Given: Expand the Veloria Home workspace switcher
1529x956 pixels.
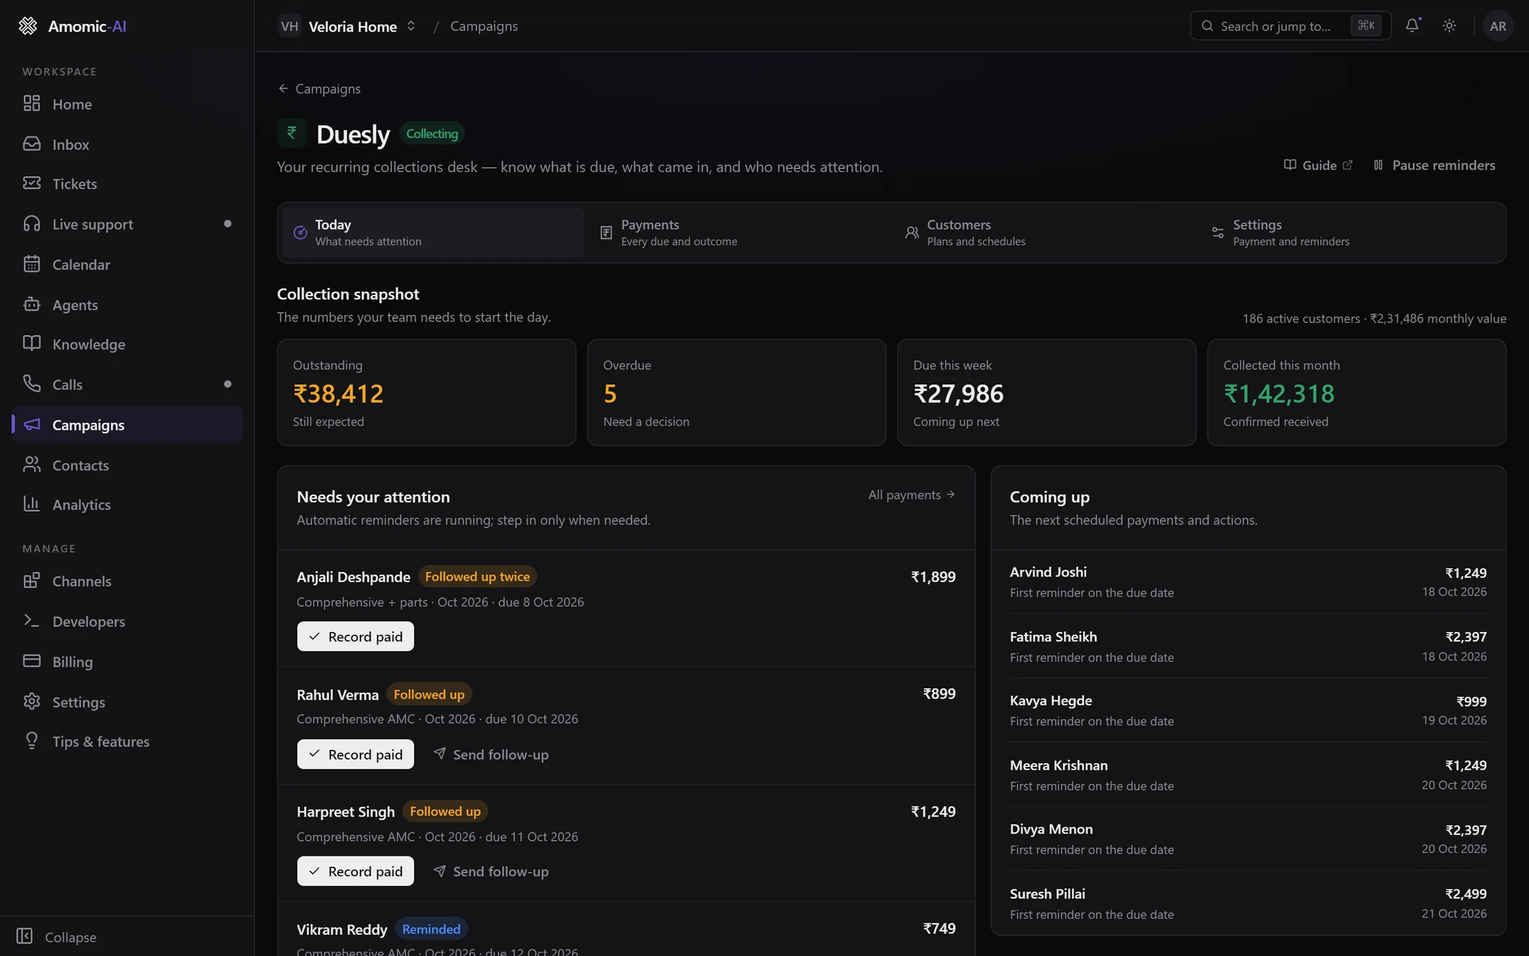Looking at the screenshot, I should tap(347, 26).
